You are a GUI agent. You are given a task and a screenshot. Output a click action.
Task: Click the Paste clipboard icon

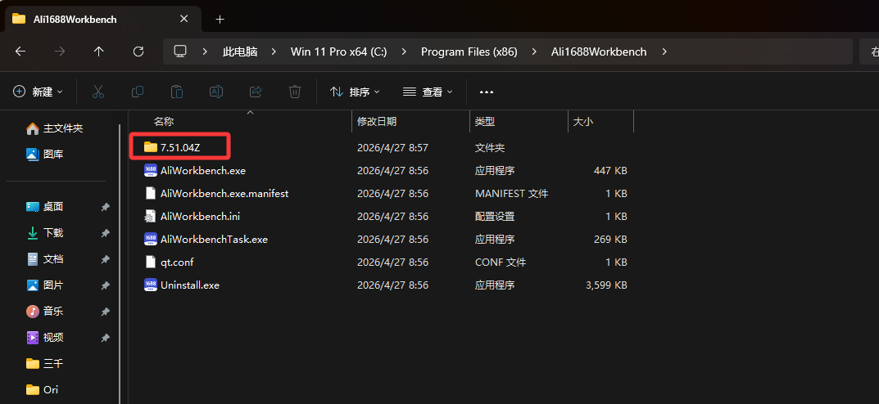[177, 92]
